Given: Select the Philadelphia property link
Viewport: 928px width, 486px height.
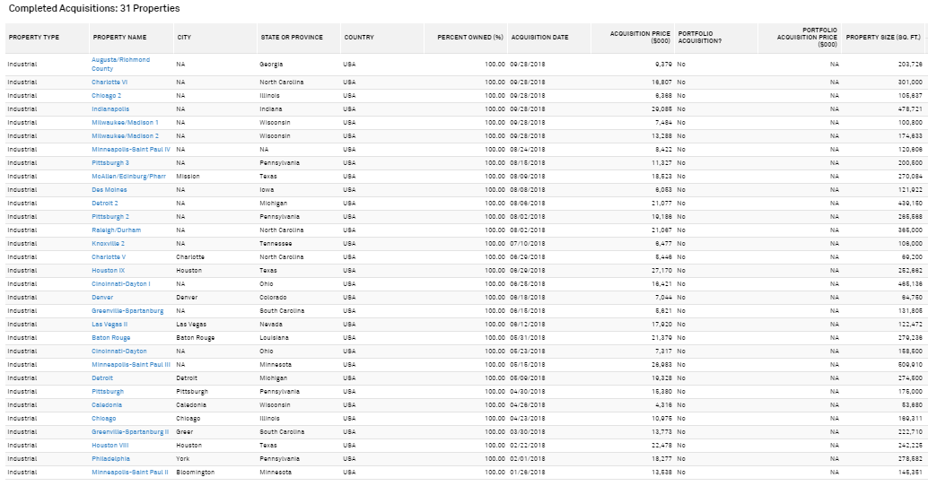Looking at the screenshot, I should click(110, 459).
